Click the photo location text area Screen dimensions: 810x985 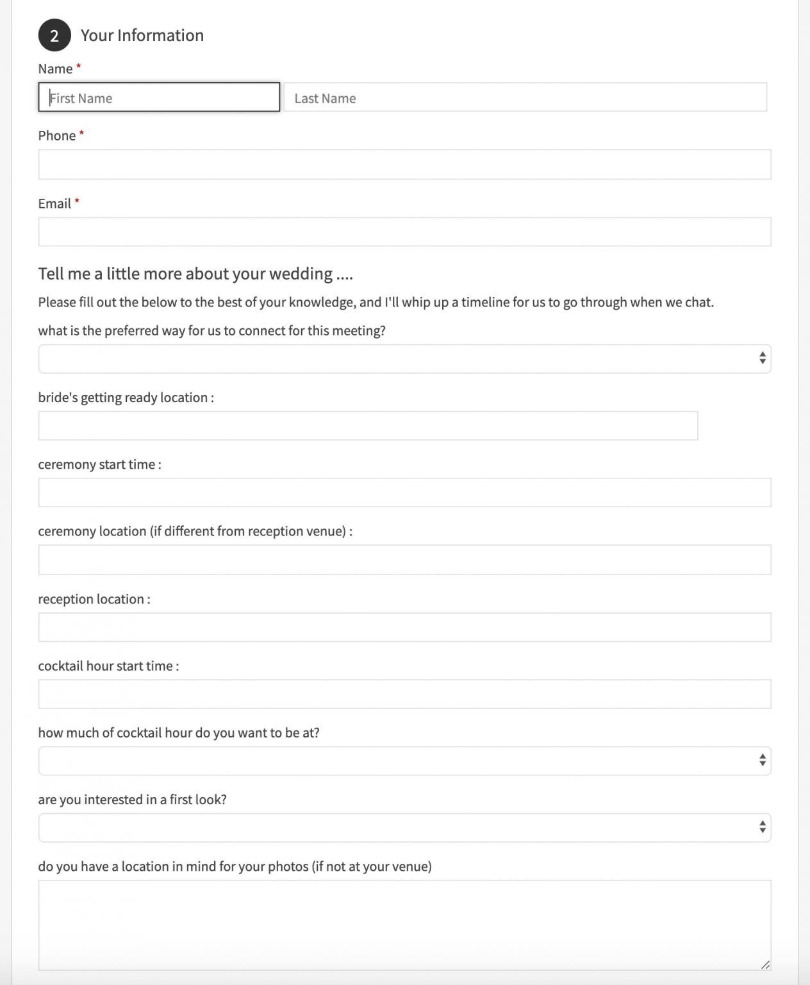pyautogui.click(x=404, y=925)
